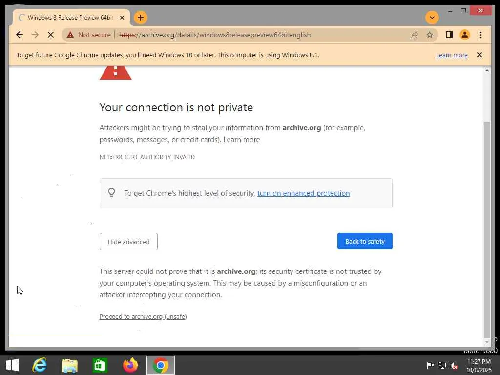
Task: Click the page scrollbar up arrow
Action: 487,70
